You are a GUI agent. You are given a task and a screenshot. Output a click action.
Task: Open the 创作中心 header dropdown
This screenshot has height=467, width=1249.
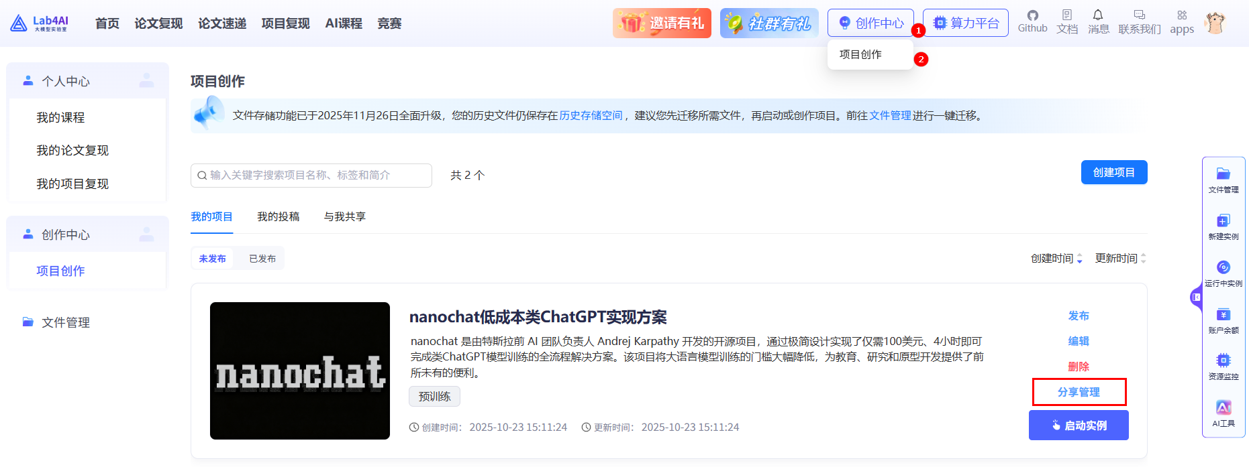(870, 23)
